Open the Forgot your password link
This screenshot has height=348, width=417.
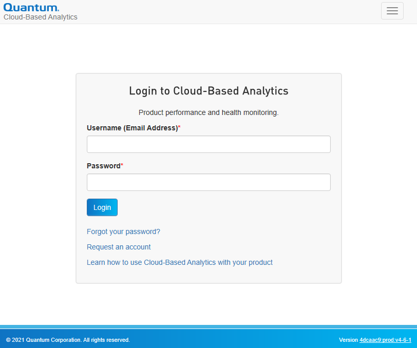click(123, 232)
